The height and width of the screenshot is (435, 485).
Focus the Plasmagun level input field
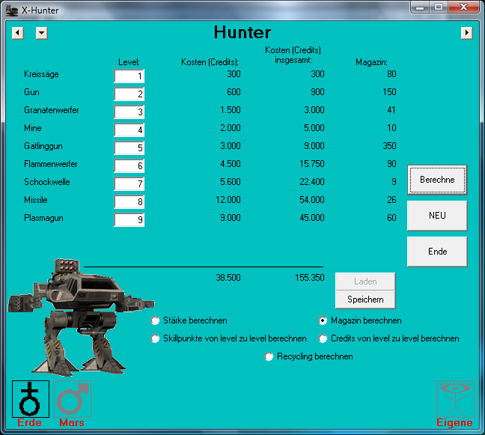coord(129,219)
